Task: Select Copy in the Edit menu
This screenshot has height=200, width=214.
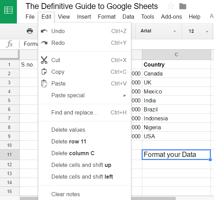Action: pos(85,72)
